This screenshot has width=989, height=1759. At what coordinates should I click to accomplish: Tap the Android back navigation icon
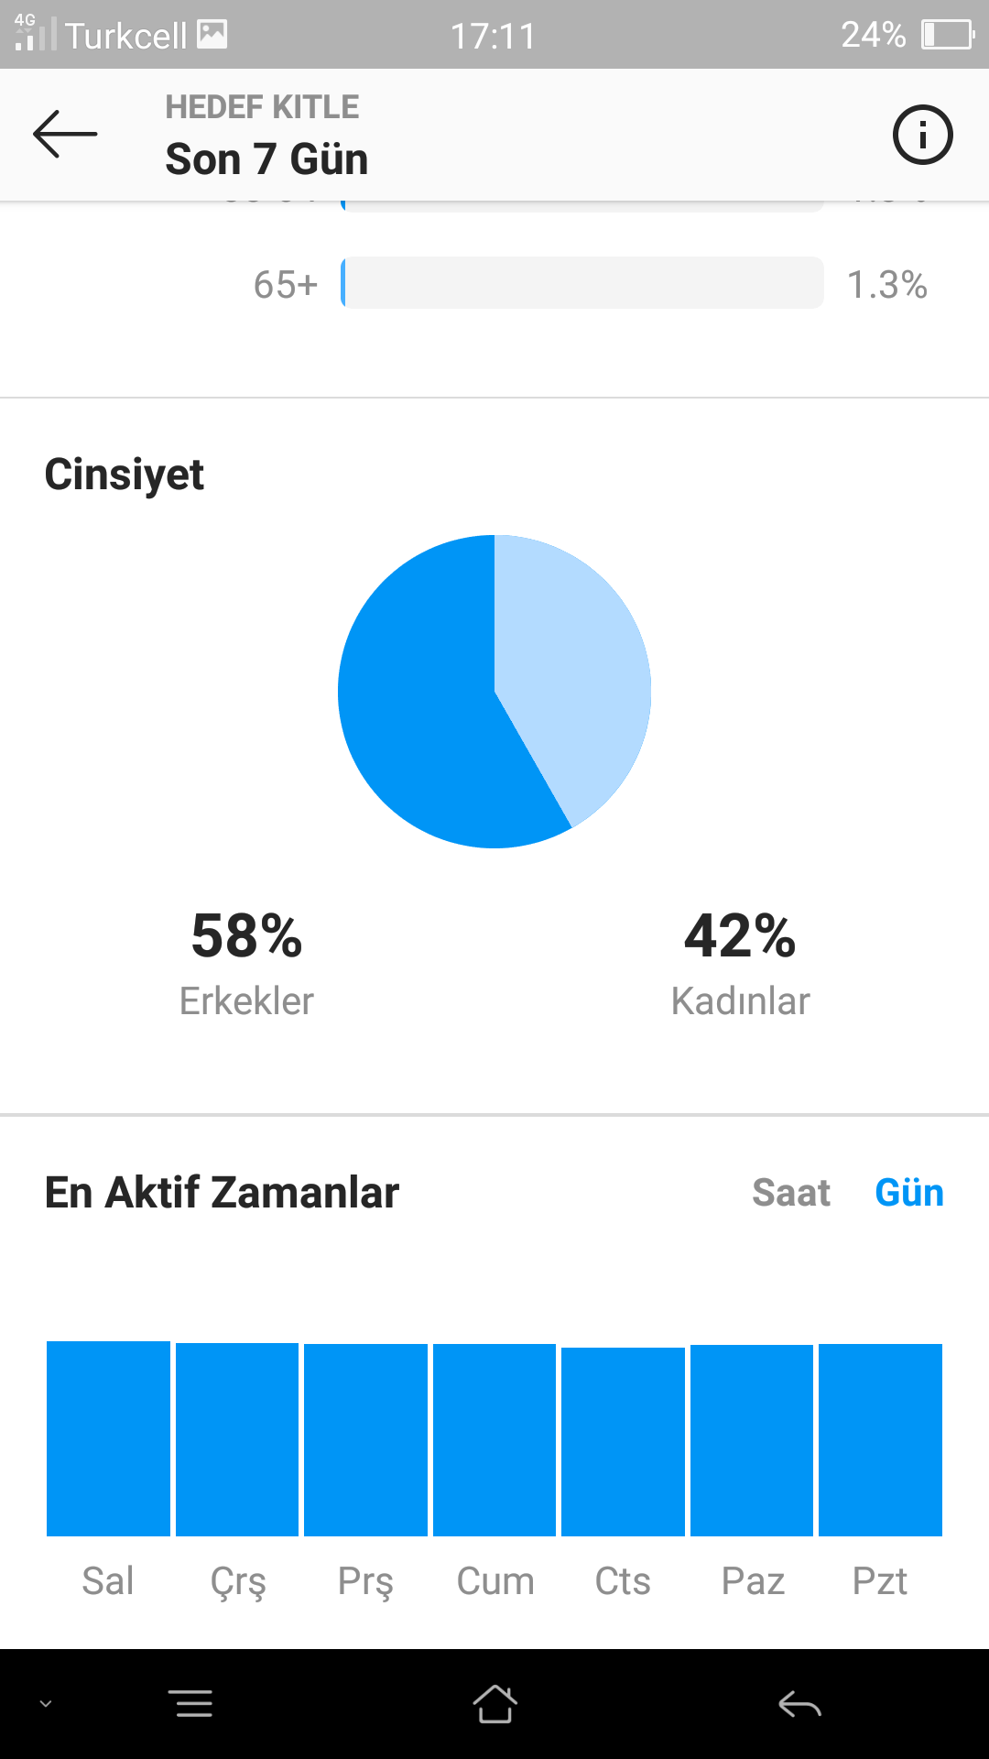pos(799,1705)
